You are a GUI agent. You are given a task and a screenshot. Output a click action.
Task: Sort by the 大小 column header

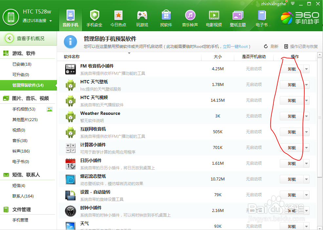[218, 57]
